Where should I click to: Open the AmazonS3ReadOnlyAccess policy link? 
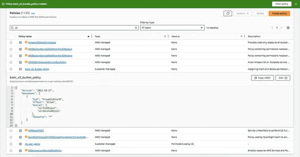pos(42,43)
